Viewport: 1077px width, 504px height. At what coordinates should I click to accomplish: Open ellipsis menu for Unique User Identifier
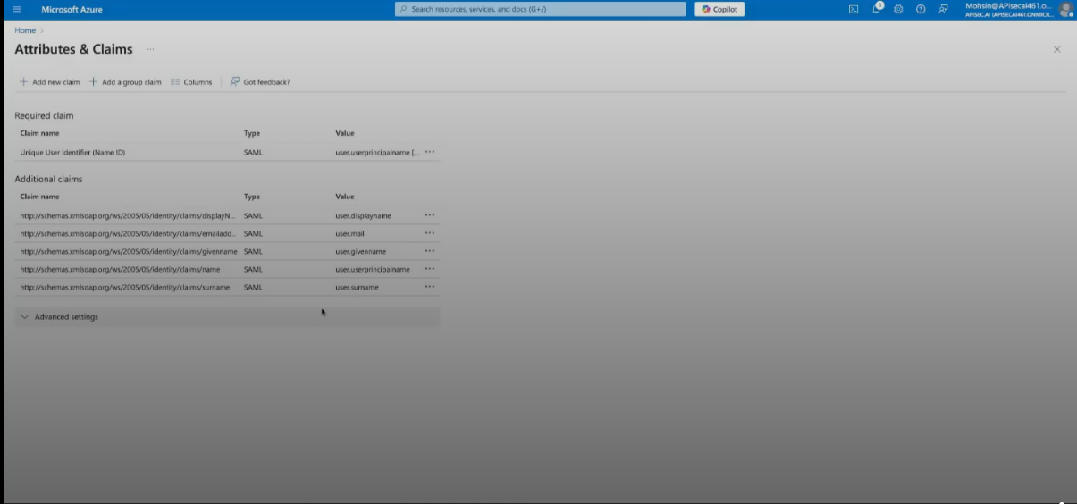pyautogui.click(x=430, y=152)
